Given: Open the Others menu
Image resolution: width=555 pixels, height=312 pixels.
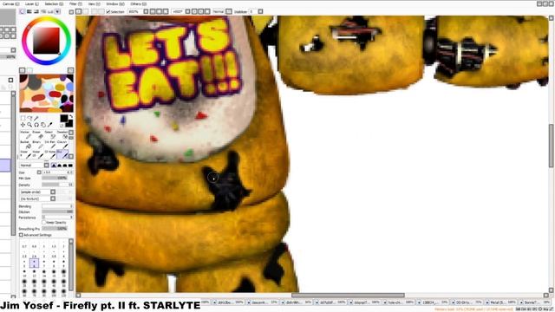Looking at the screenshot, I should point(139,3).
